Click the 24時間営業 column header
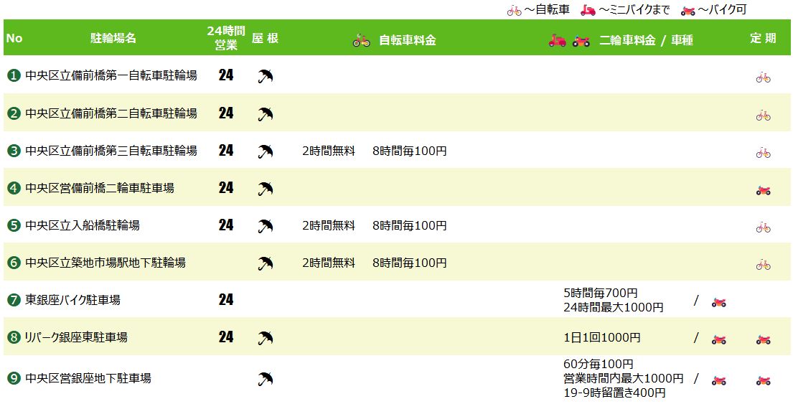This screenshot has height=404, width=793. 226,39
